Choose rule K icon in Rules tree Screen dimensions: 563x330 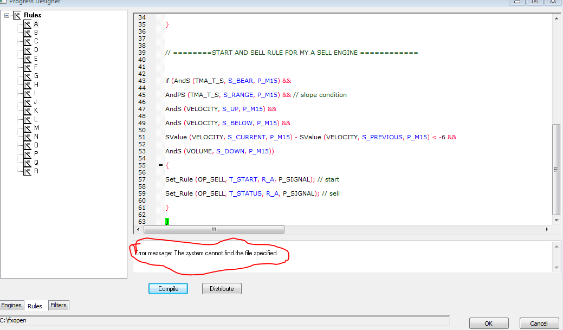(28, 111)
